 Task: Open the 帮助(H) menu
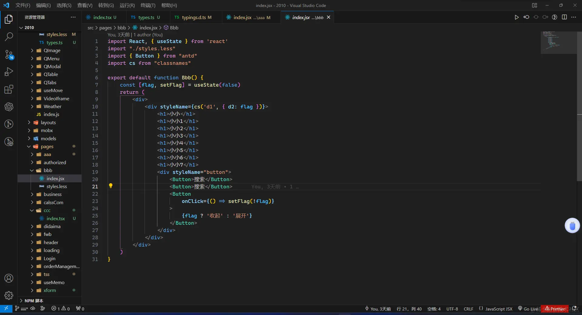169,5
